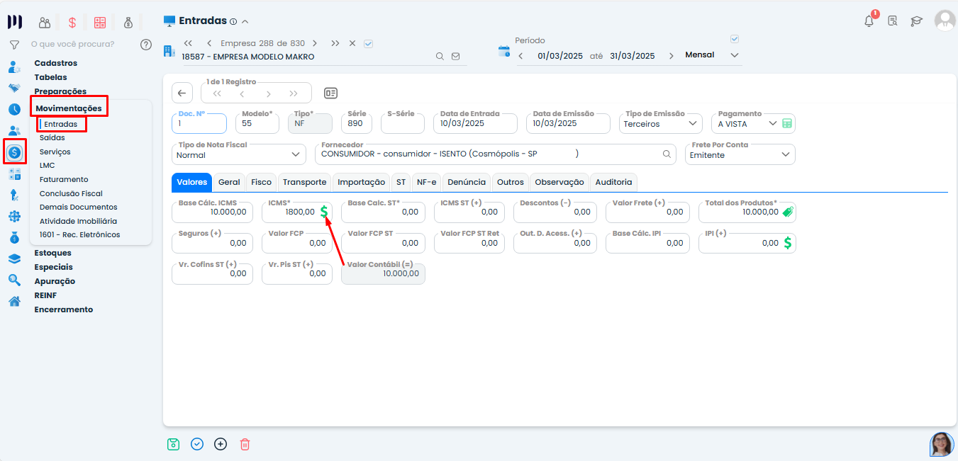The width and height of the screenshot is (958, 461).
Task: Click the green save icon at bottom
Action: tap(173, 444)
